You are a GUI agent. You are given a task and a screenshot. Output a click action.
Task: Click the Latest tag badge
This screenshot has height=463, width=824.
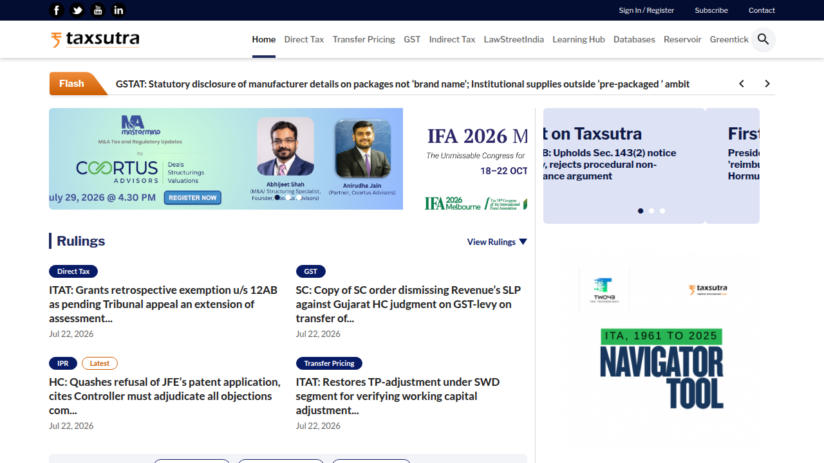pos(100,363)
